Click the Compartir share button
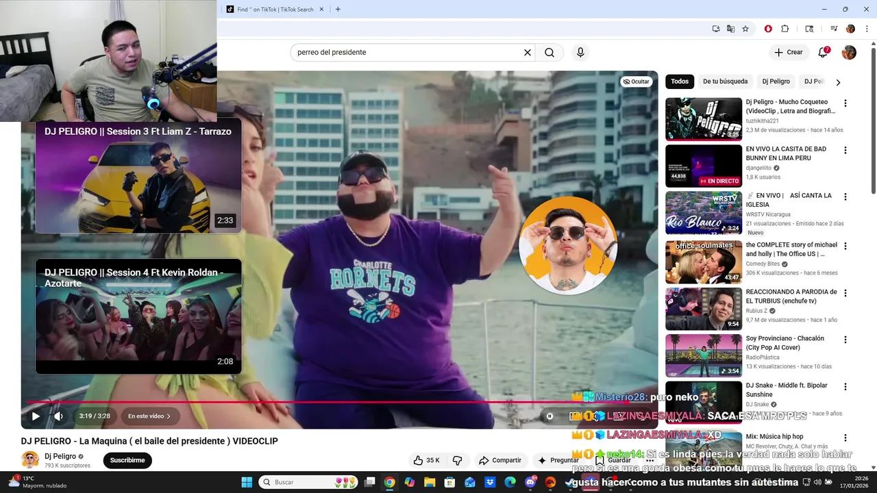 (500, 460)
